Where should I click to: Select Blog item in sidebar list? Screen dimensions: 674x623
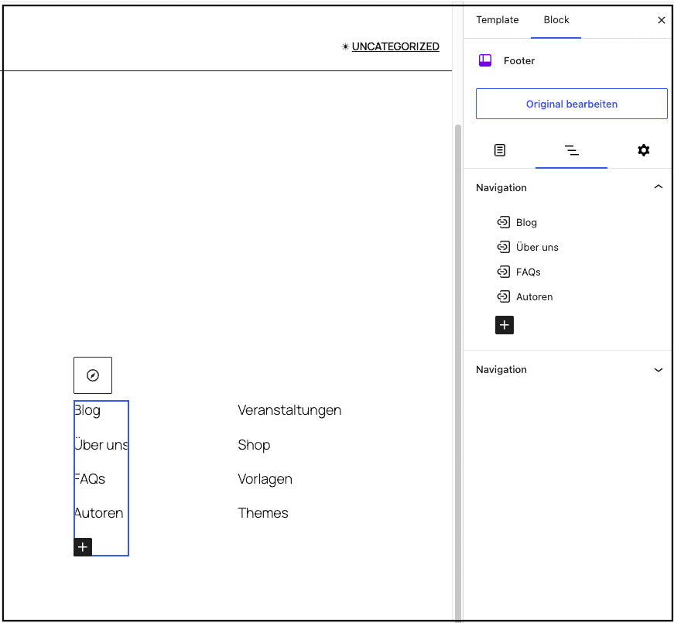(x=526, y=222)
